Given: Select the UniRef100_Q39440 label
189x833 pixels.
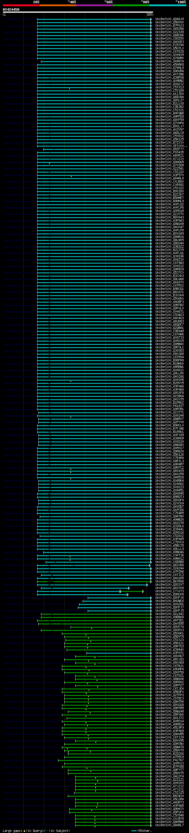Looking at the screenshot, I should (169, 650).
